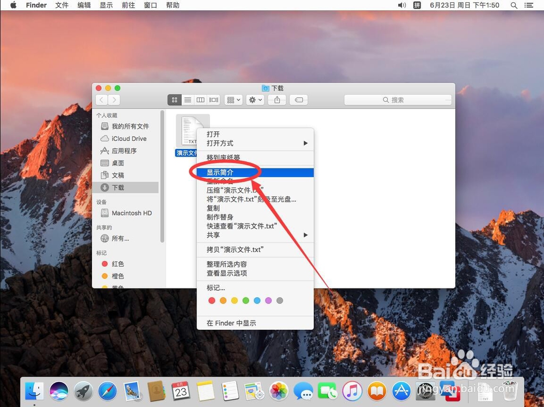
Task: Expand the 打开方式 submenu
Action: tap(255, 143)
